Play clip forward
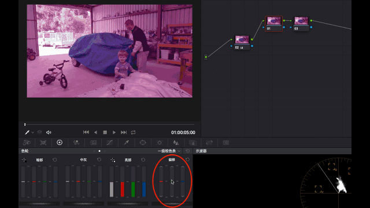 [x=114, y=132]
